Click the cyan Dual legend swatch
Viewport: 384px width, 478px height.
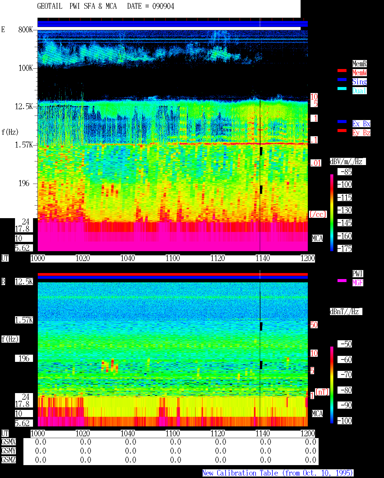(x=342, y=89)
